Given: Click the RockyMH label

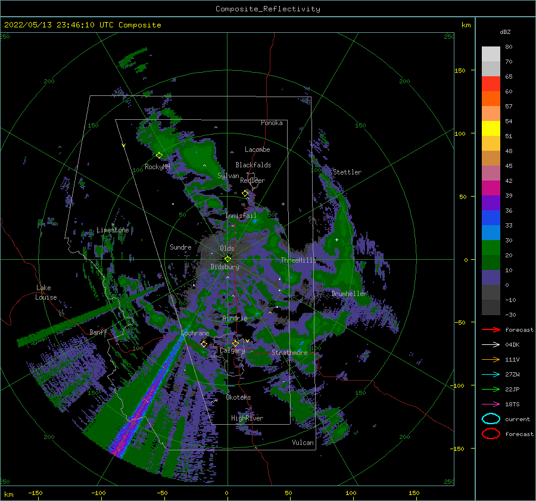Looking at the screenshot, I should [x=157, y=167].
